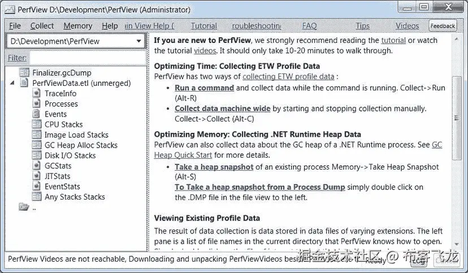Viewport: 468px width, 273px height.
Task: Open the Collect menu
Action: [42, 26]
